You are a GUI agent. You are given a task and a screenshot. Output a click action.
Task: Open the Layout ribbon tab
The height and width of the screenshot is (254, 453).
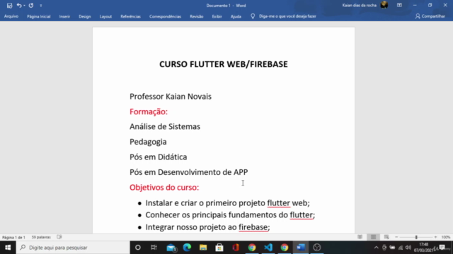pos(105,16)
